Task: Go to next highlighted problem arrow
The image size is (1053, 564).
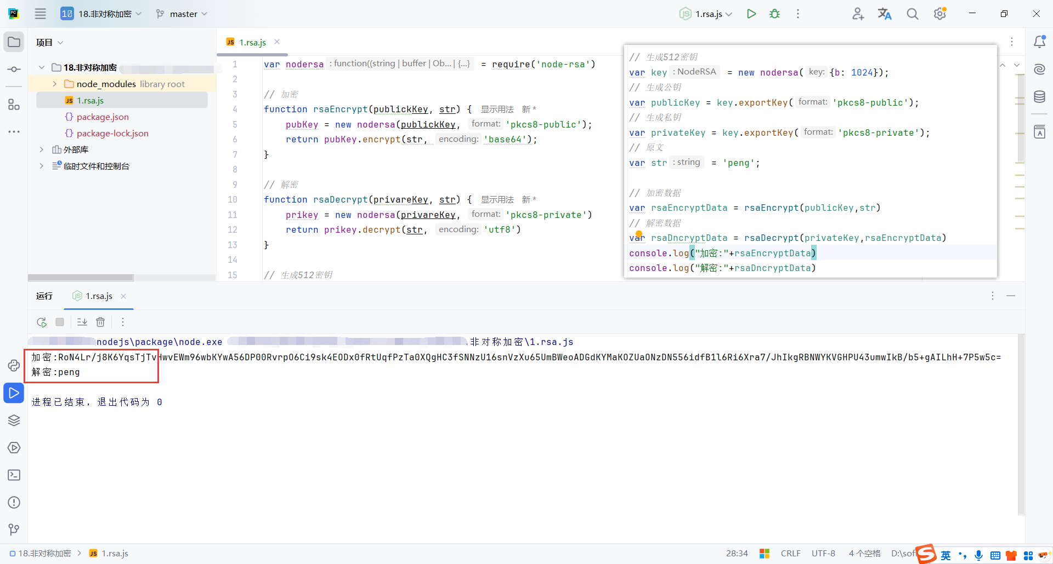Action: (x=1017, y=65)
